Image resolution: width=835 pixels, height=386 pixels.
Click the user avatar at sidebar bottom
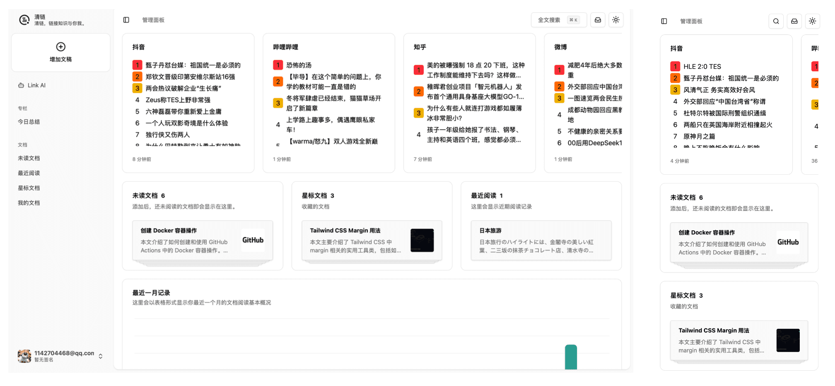tap(24, 356)
